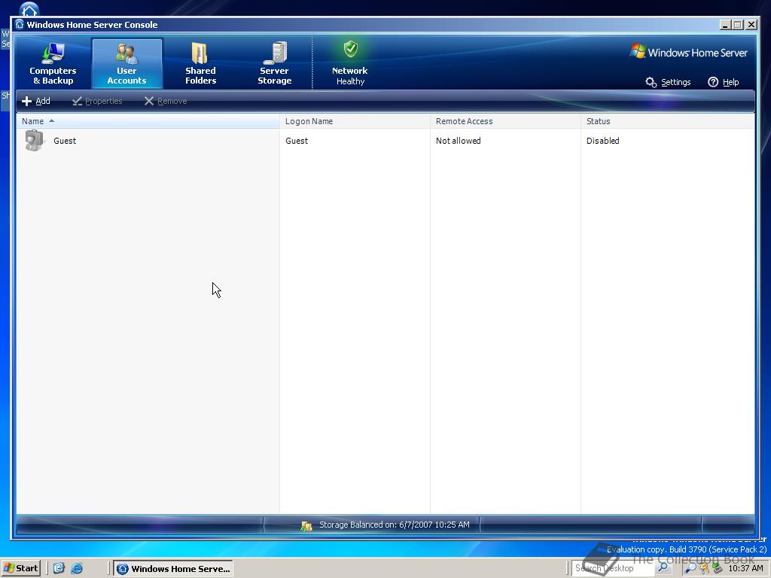The height and width of the screenshot is (578, 771).
Task: Click the console title bar house icon
Action: [x=19, y=24]
